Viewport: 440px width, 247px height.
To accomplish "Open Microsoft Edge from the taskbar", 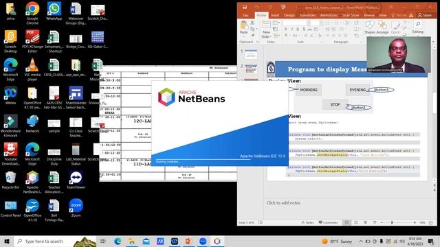I will pos(118,241).
